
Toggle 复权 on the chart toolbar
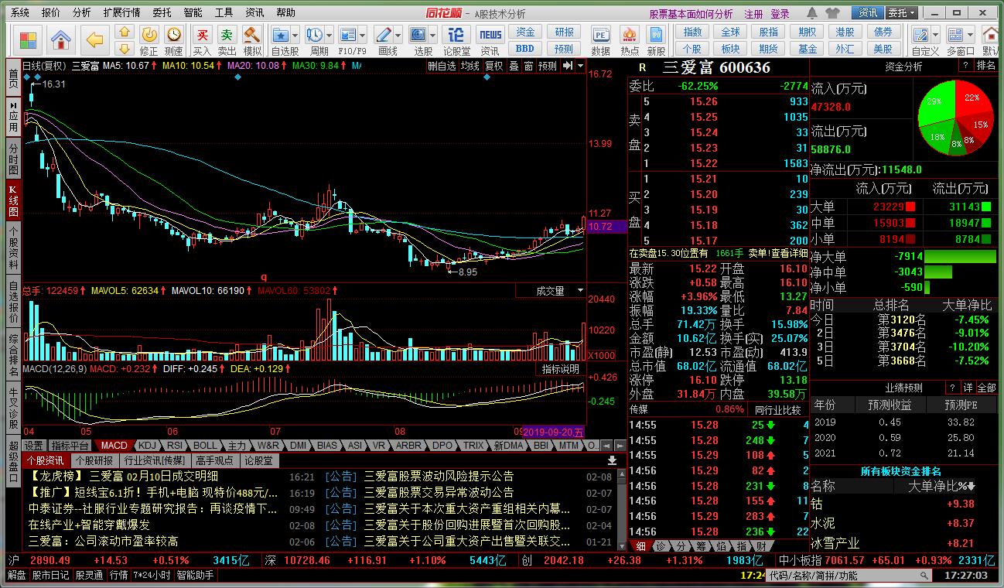click(493, 67)
